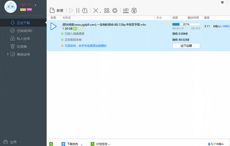This screenshot has width=230, height=146.
Task: Open the 已完成(46) list
Action: click(24, 31)
